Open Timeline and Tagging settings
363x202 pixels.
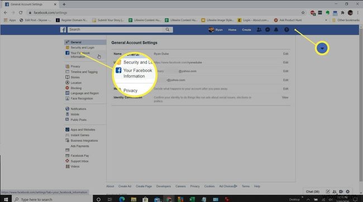(84, 72)
